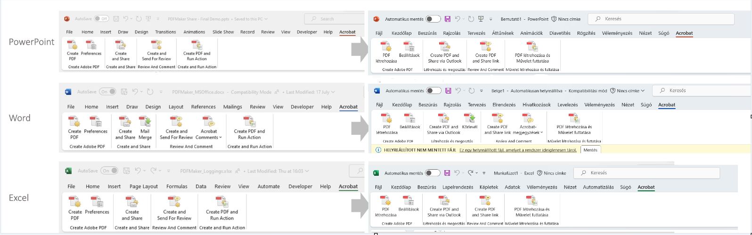Open Customize Quick Access Toolbar arrow in Hungarian Excel
752x235 pixels.
click(x=485, y=173)
